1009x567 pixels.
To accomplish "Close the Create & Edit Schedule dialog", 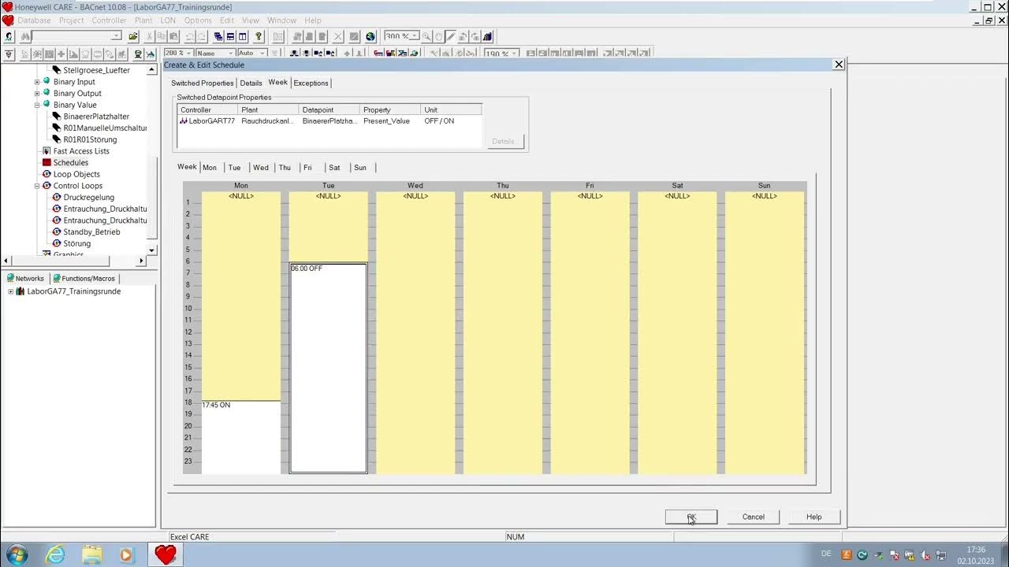I will click(x=839, y=65).
